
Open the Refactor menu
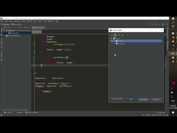point(29,21)
